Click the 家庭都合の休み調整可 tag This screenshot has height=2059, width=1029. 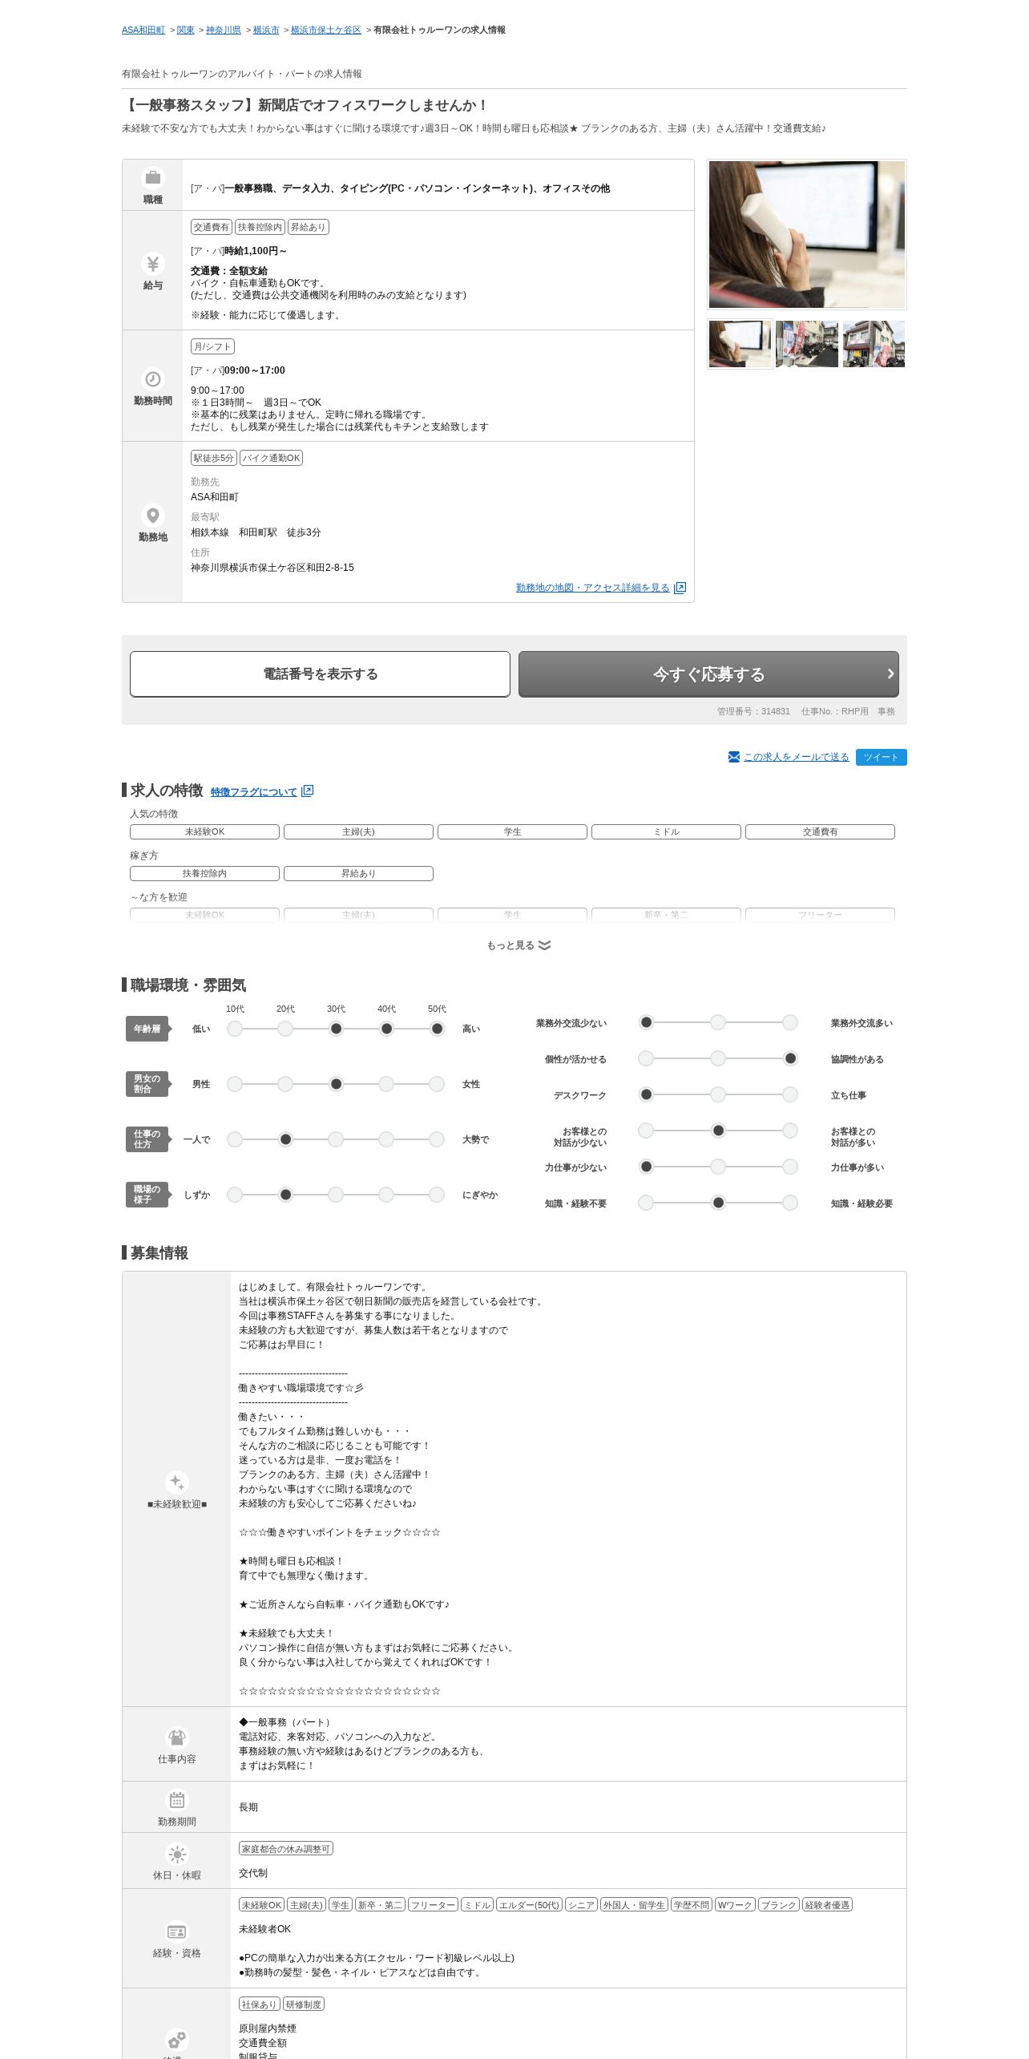pyautogui.click(x=285, y=1849)
